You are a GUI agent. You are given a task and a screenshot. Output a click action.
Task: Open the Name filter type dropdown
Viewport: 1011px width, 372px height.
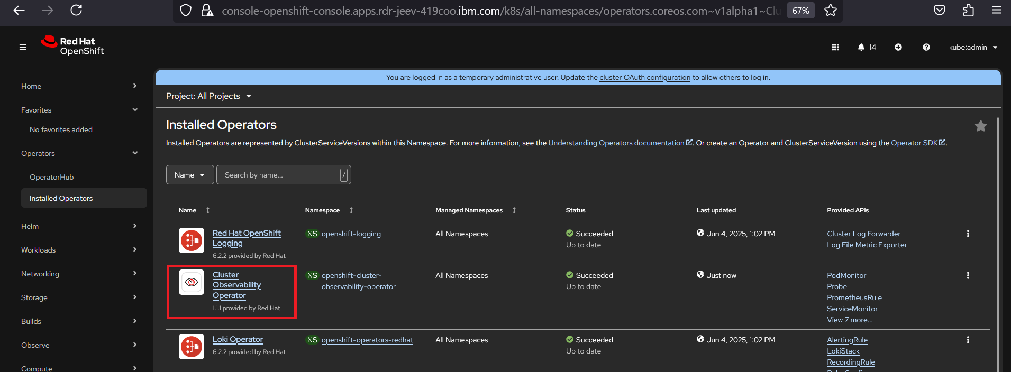[x=189, y=175]
